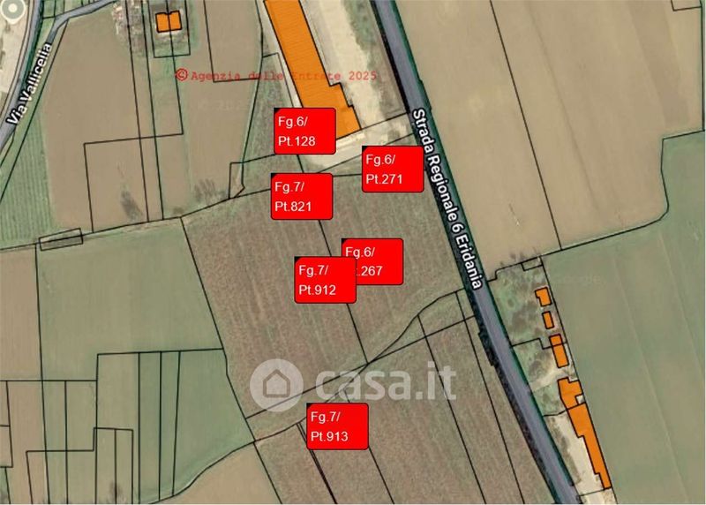Click the Fg.6/Pt.128 parcel marker
Screen dimensions: 706x505
click(304, 131)
